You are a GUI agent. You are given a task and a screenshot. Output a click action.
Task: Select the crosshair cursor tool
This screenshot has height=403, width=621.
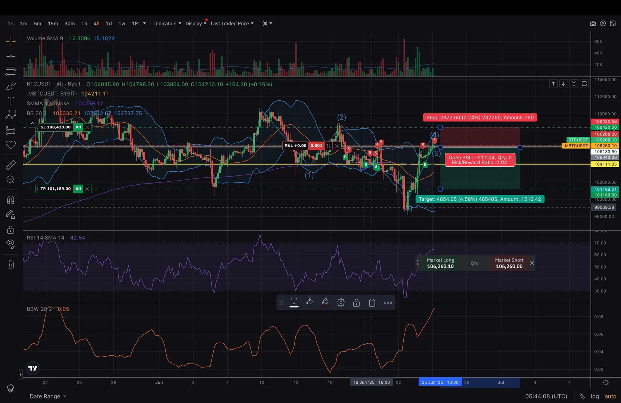tap(11, 41)
